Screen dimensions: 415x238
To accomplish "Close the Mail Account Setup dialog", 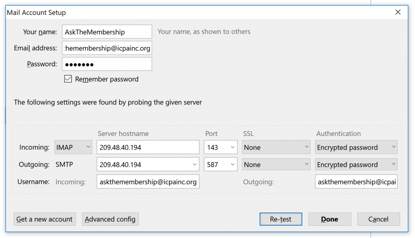I will [398, 12].
